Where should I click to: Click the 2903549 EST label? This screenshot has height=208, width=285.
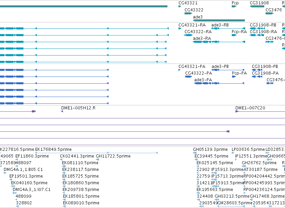[209, 203]
